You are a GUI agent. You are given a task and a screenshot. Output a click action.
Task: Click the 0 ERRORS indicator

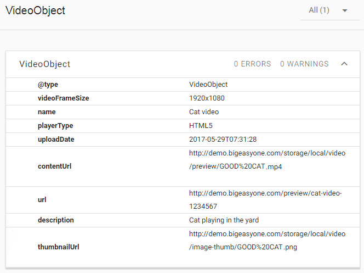pyautogui.click(x=252, y=64)
